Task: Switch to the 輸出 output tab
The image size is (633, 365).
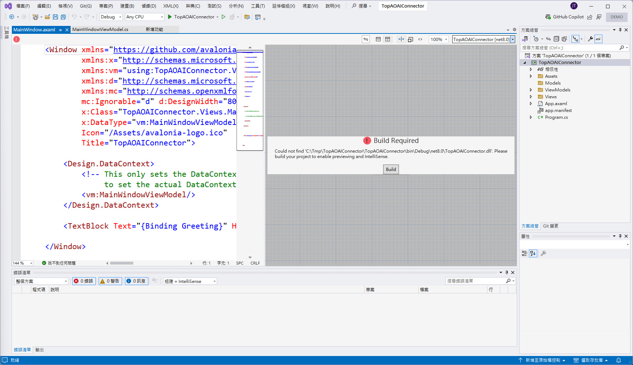Action: [40, 350]
